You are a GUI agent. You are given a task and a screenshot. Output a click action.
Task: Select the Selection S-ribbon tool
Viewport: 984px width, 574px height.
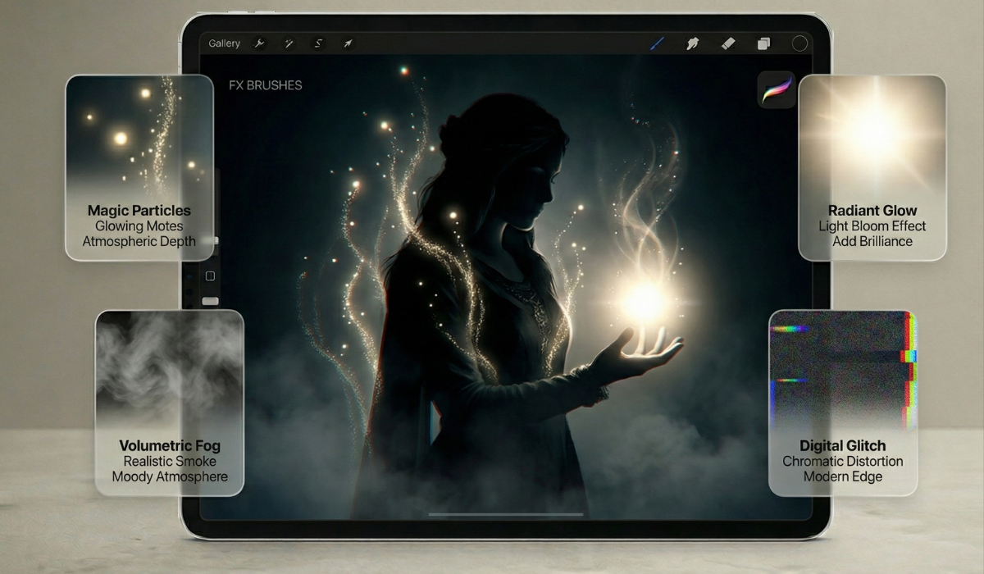click(x=318, y=43)
